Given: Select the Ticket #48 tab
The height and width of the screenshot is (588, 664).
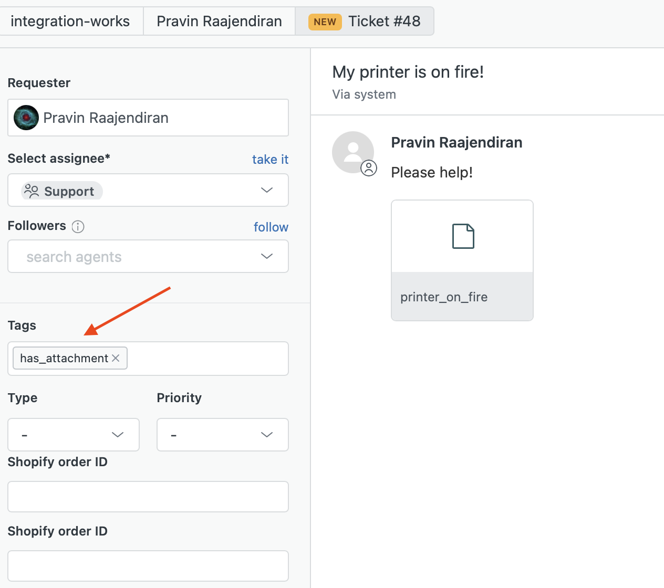Looking at the screenshot, I should click(365, 21).
